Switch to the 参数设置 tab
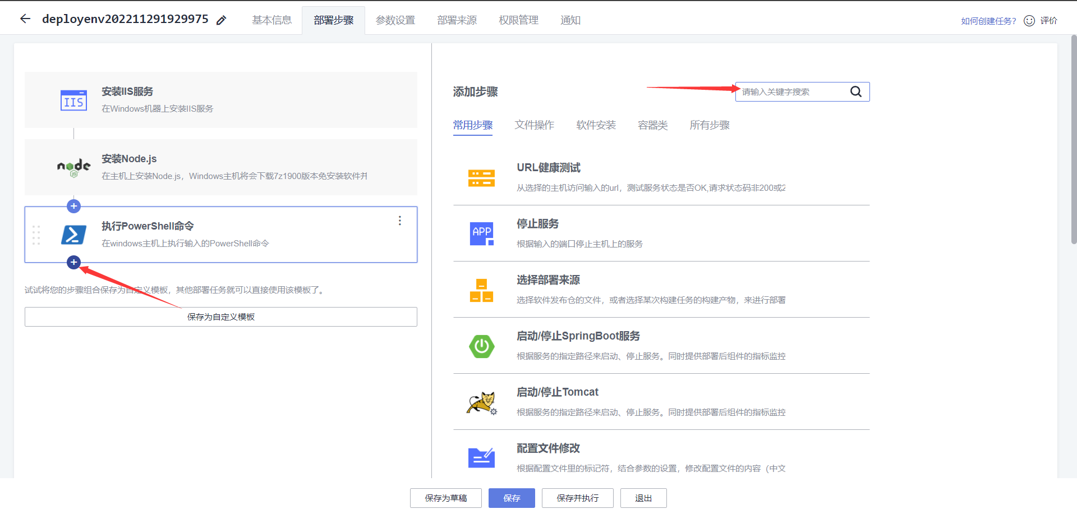Viewport: 1077px width, 518px height. click(x=395, y=20)
